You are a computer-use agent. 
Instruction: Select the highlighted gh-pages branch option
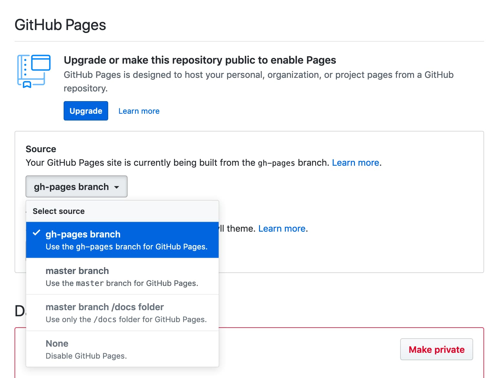click(x=122, y=240)
